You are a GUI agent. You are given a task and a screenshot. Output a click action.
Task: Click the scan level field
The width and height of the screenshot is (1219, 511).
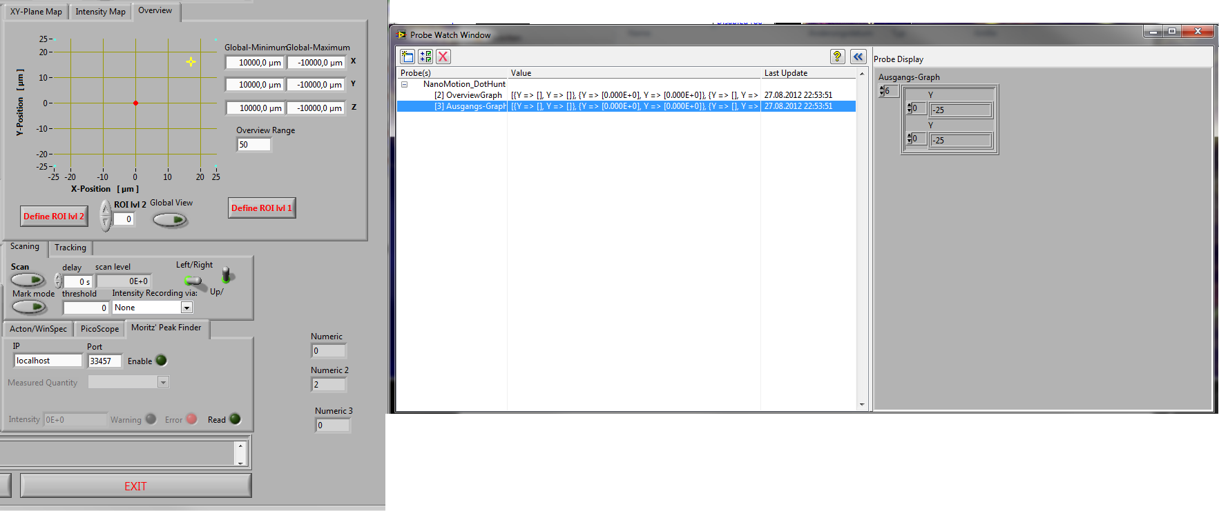[124, 281]
